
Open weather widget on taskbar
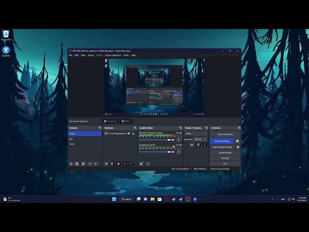(x=12, y=199)
